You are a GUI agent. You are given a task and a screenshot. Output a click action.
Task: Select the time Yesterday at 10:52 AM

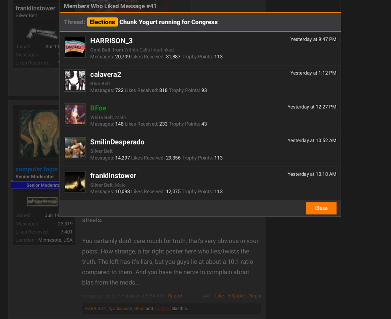[312, 140]
